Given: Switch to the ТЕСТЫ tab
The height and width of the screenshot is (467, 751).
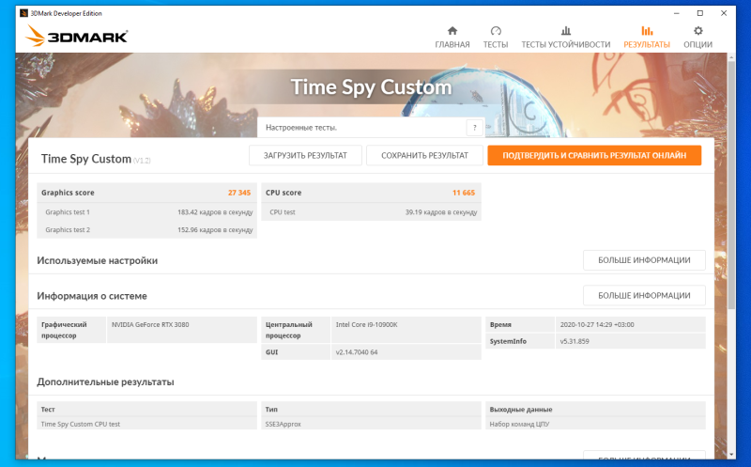Looking at the screenshot, I should tap(496, 38).
